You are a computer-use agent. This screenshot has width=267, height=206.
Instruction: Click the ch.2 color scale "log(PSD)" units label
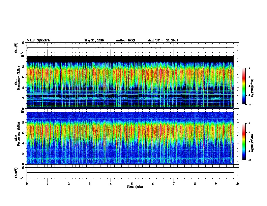click(252, 143)
